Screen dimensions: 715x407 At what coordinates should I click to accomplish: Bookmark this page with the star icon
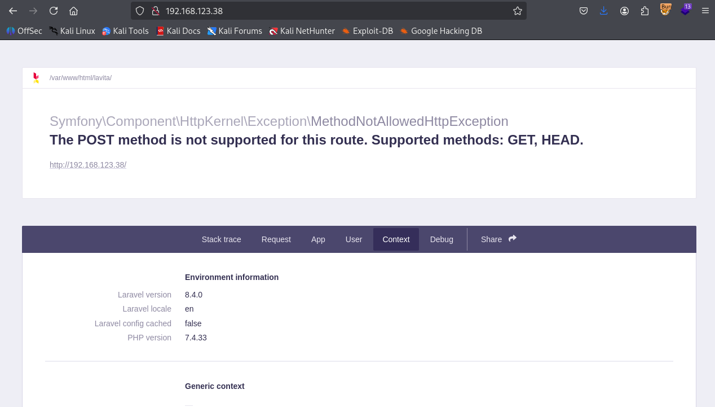click(x=517, y=11)
